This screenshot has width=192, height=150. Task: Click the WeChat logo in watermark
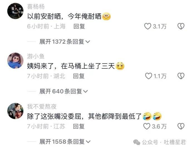pyautogui.click(x=137, y=142)
